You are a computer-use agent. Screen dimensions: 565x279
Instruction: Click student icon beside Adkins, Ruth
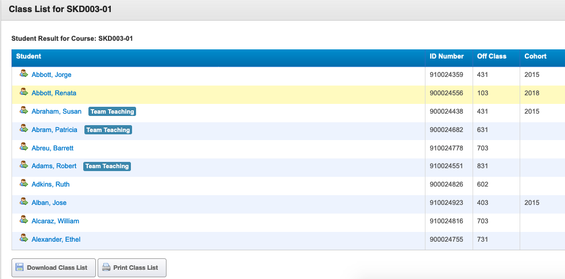coord(24,183)
